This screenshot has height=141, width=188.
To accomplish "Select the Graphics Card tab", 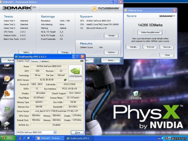I will [23, 61].
